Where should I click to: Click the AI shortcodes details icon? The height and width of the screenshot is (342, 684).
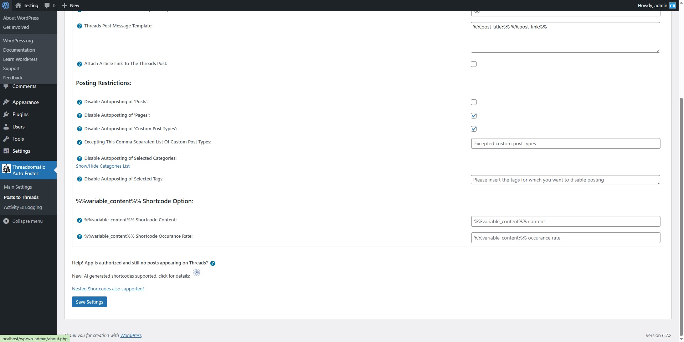point(197,273)
